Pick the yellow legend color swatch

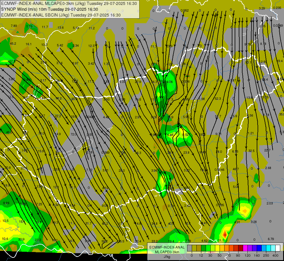tap(217, 248)
